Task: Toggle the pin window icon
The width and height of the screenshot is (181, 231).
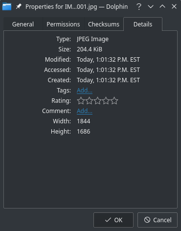Action: (19, 7)
